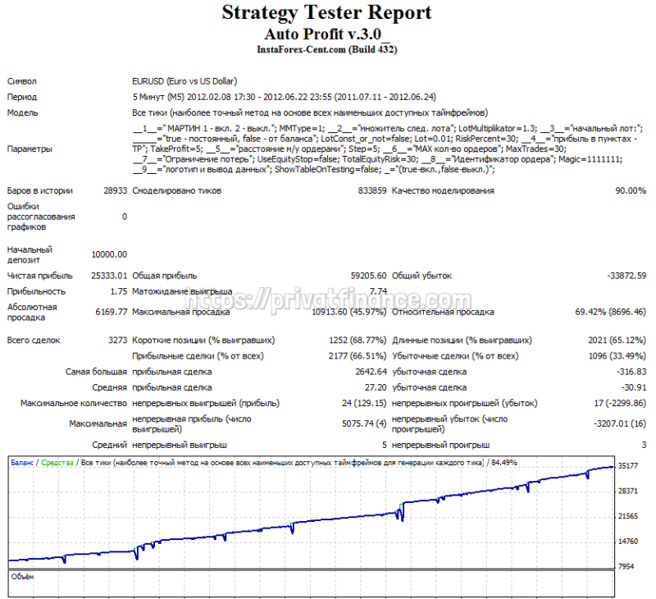
Task: Click the 'Чистая прибыль' label
Action: [x=39, y=276]
